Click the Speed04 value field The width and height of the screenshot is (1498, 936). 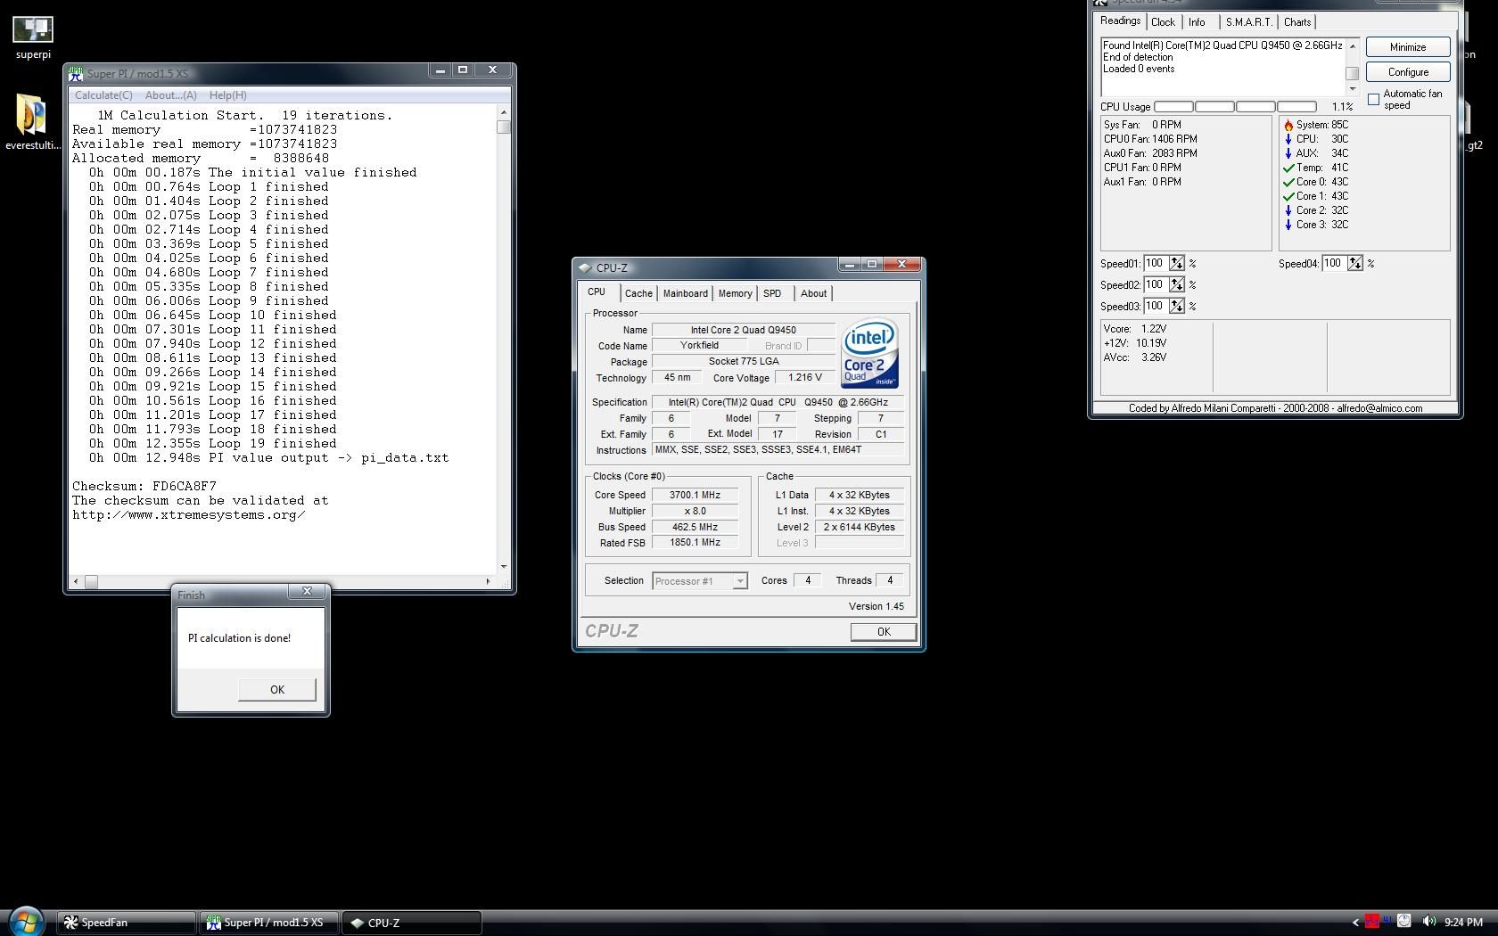(1334, 263)
